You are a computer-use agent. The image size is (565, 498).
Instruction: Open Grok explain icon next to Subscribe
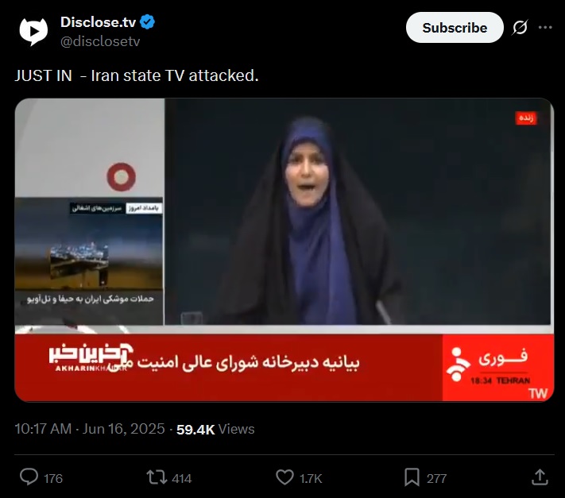(x=520, y=27)
